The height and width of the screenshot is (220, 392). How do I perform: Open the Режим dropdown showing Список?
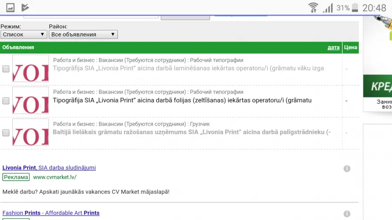click(24, 34)
